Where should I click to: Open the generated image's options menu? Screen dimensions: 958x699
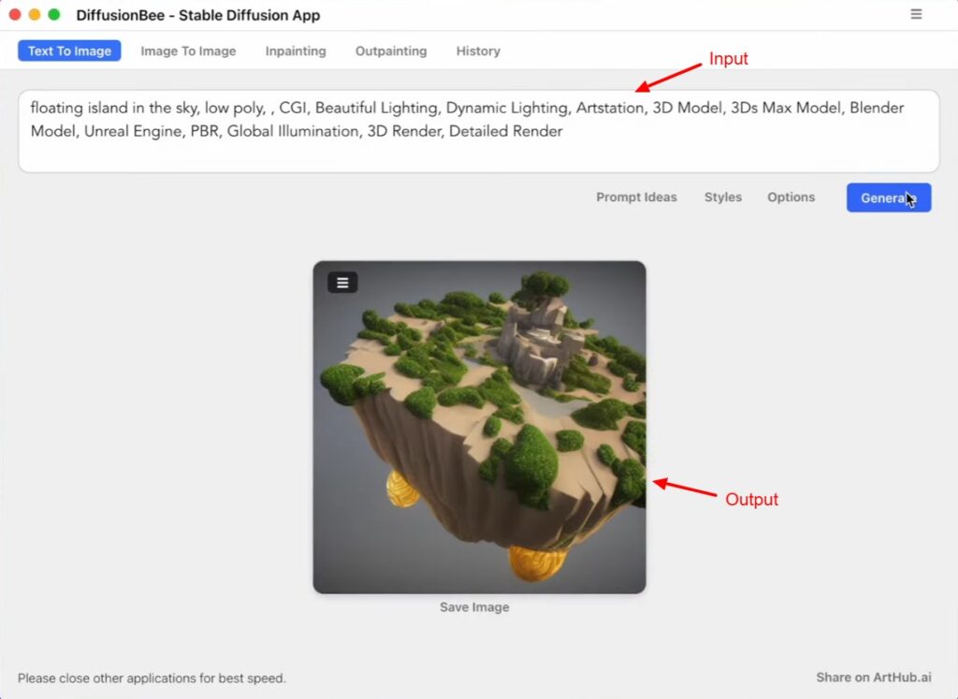pos(341,282)
